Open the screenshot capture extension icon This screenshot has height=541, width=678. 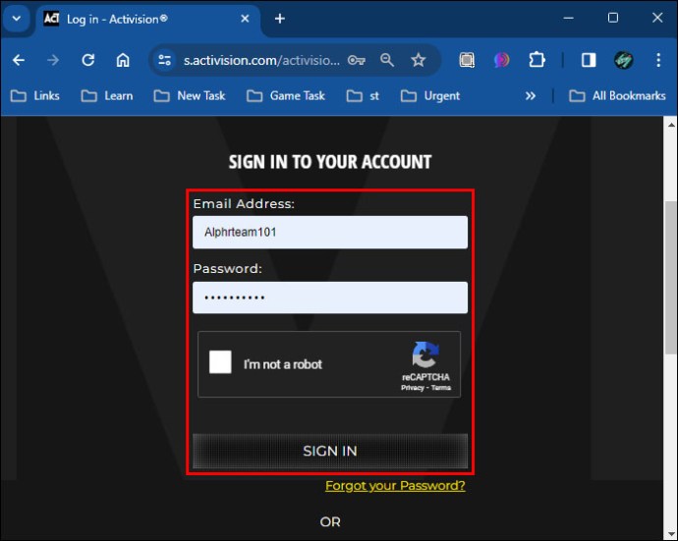[467, 60]
